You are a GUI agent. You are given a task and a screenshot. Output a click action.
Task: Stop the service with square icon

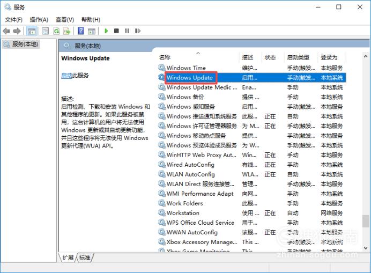click(x=116, y=31)
